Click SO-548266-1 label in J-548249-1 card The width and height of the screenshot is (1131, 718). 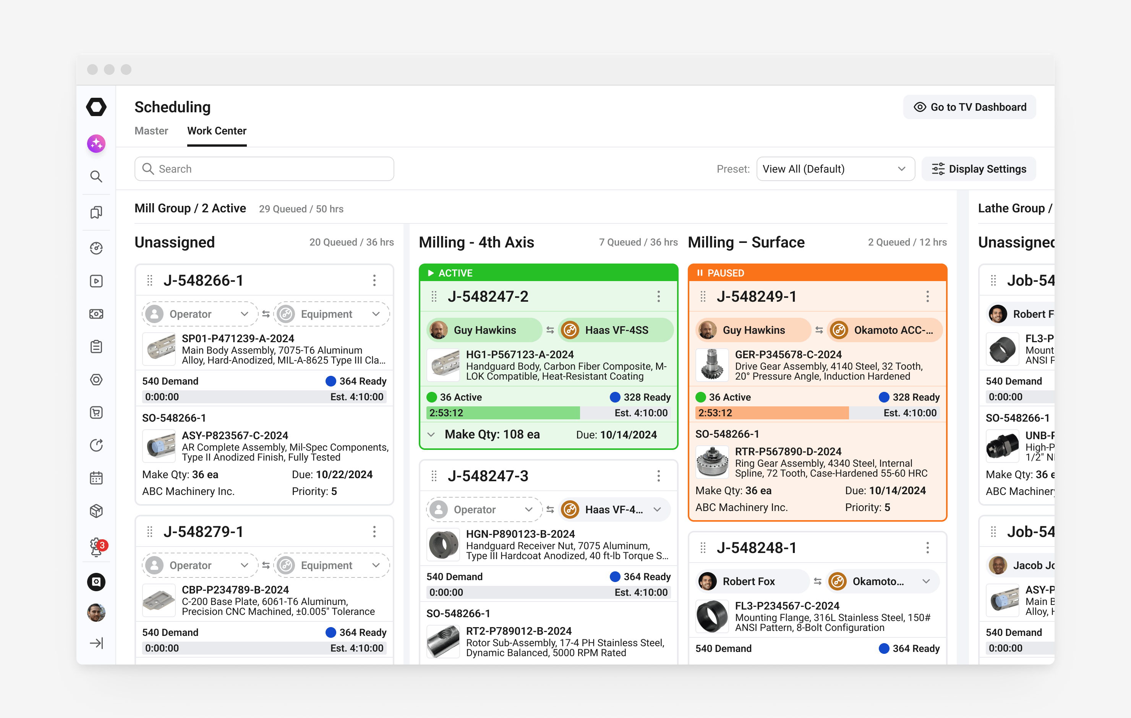(727, 434)
